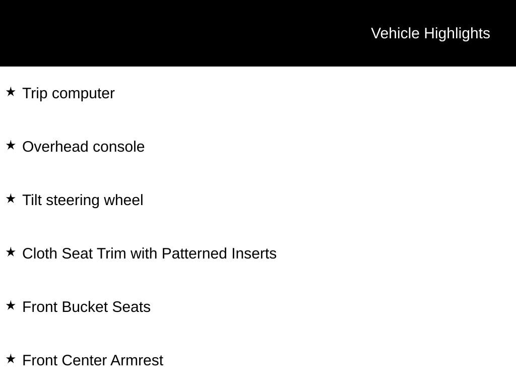Select the star next to Front Bucket Seats
The height and width of the screenshot is (387, 516).
pos(11,306)
